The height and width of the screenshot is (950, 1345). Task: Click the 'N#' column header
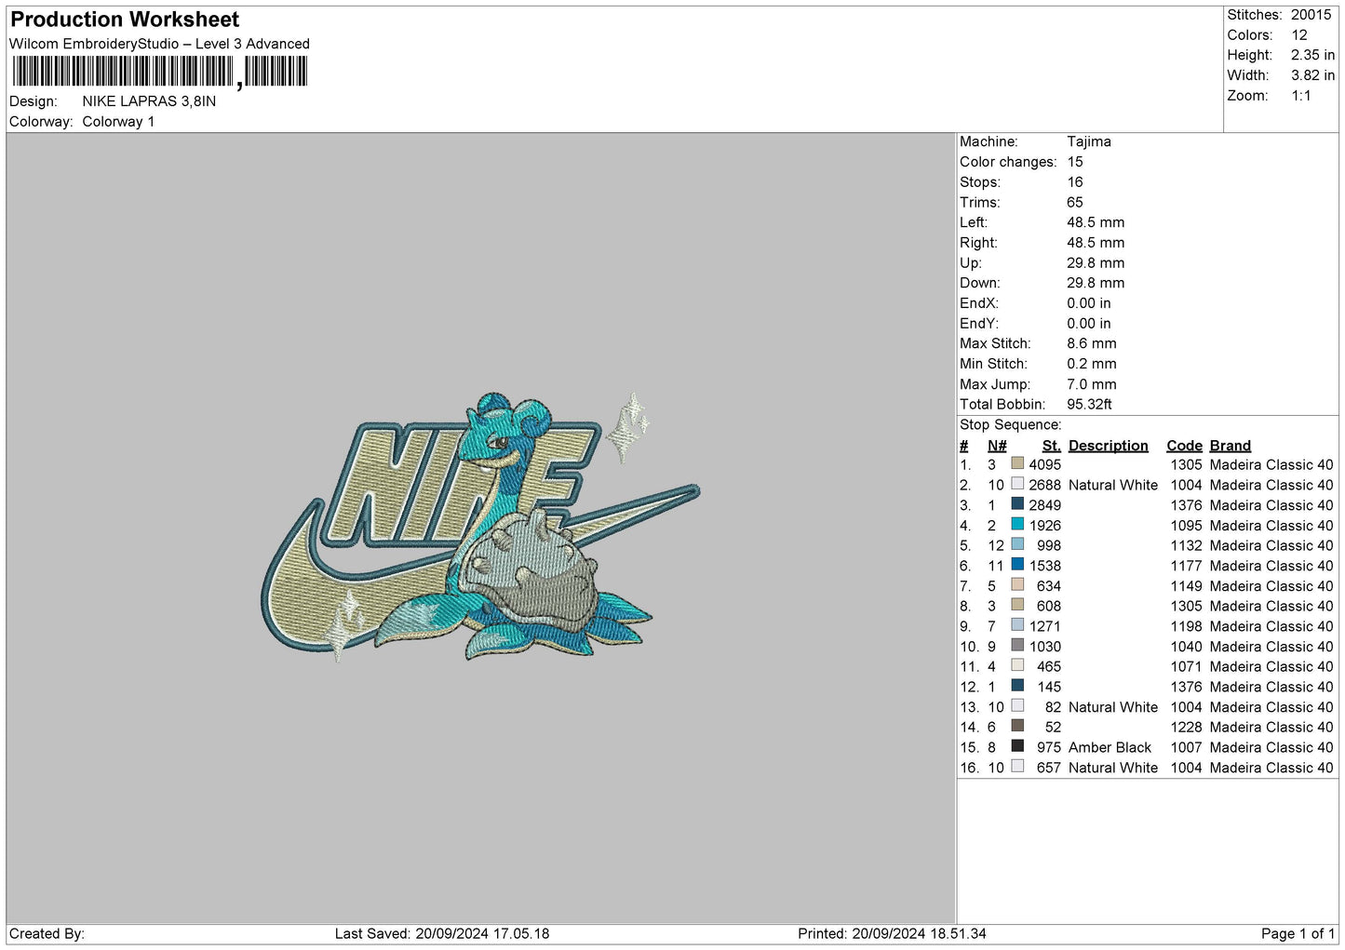[997, 446]
